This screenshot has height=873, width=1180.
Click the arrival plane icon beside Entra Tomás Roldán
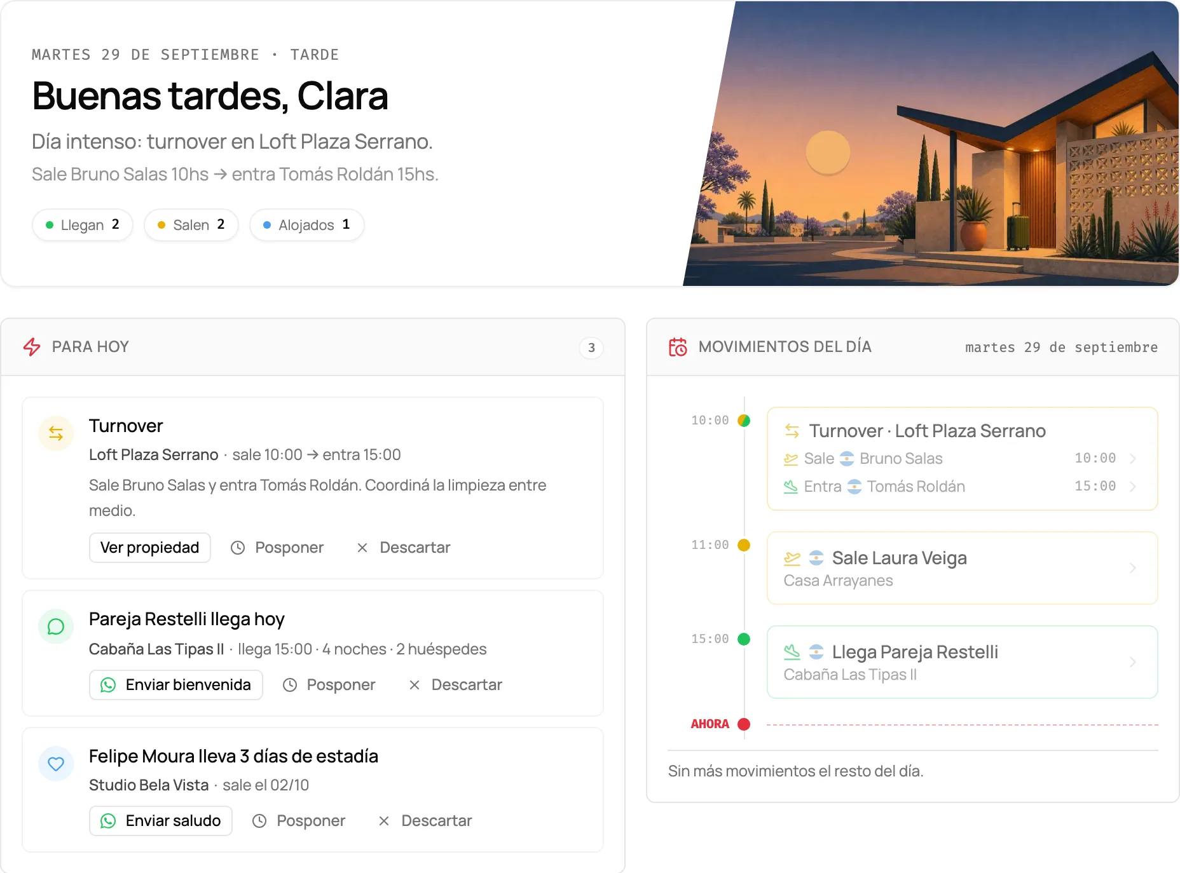(791, 487)
